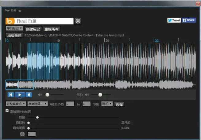
Task: Click the loaded file path Take me hand.mp3
Action: point(74,35)
